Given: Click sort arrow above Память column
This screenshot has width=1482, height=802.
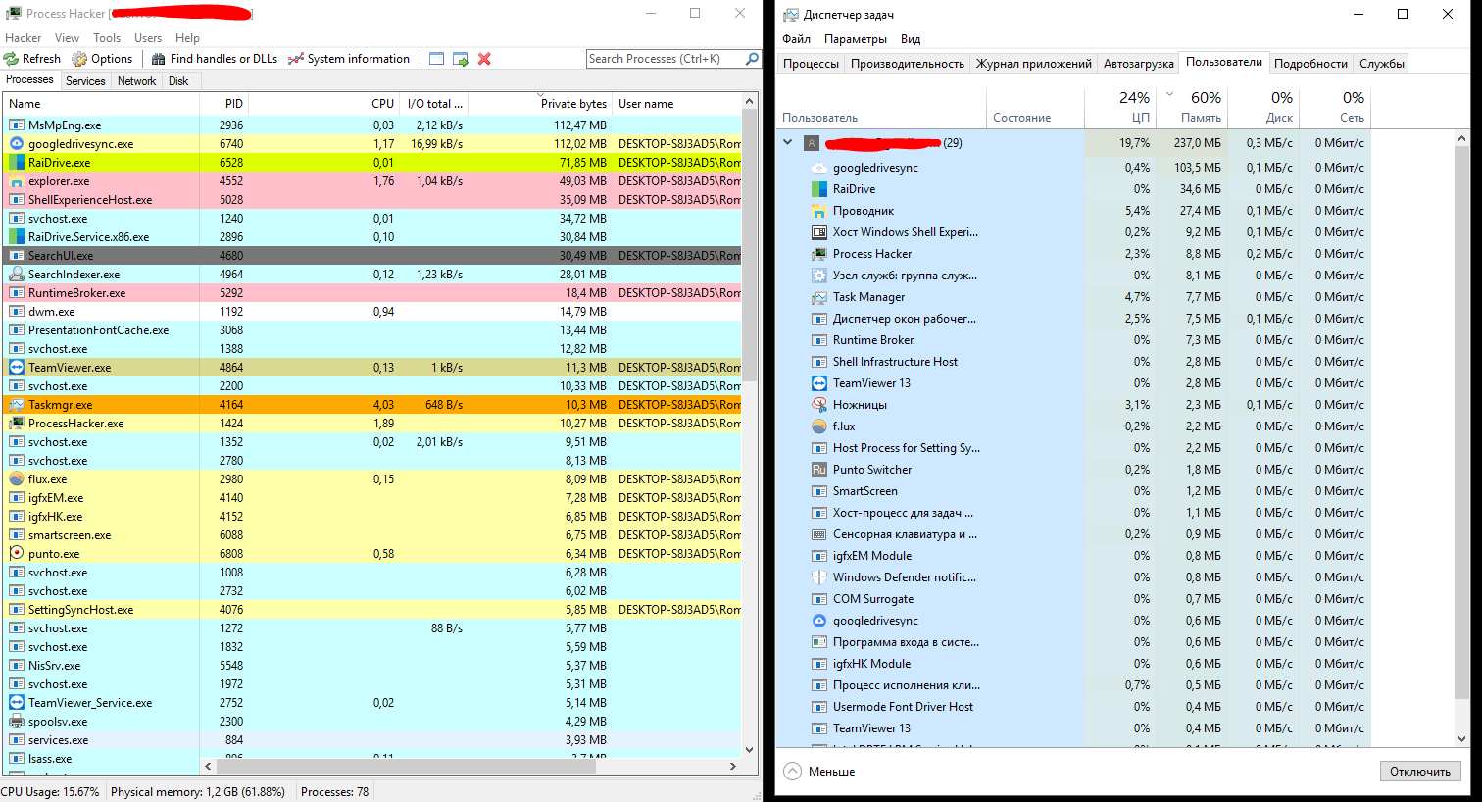Looking at the screenshot, I should click(x=1169, y=95).
